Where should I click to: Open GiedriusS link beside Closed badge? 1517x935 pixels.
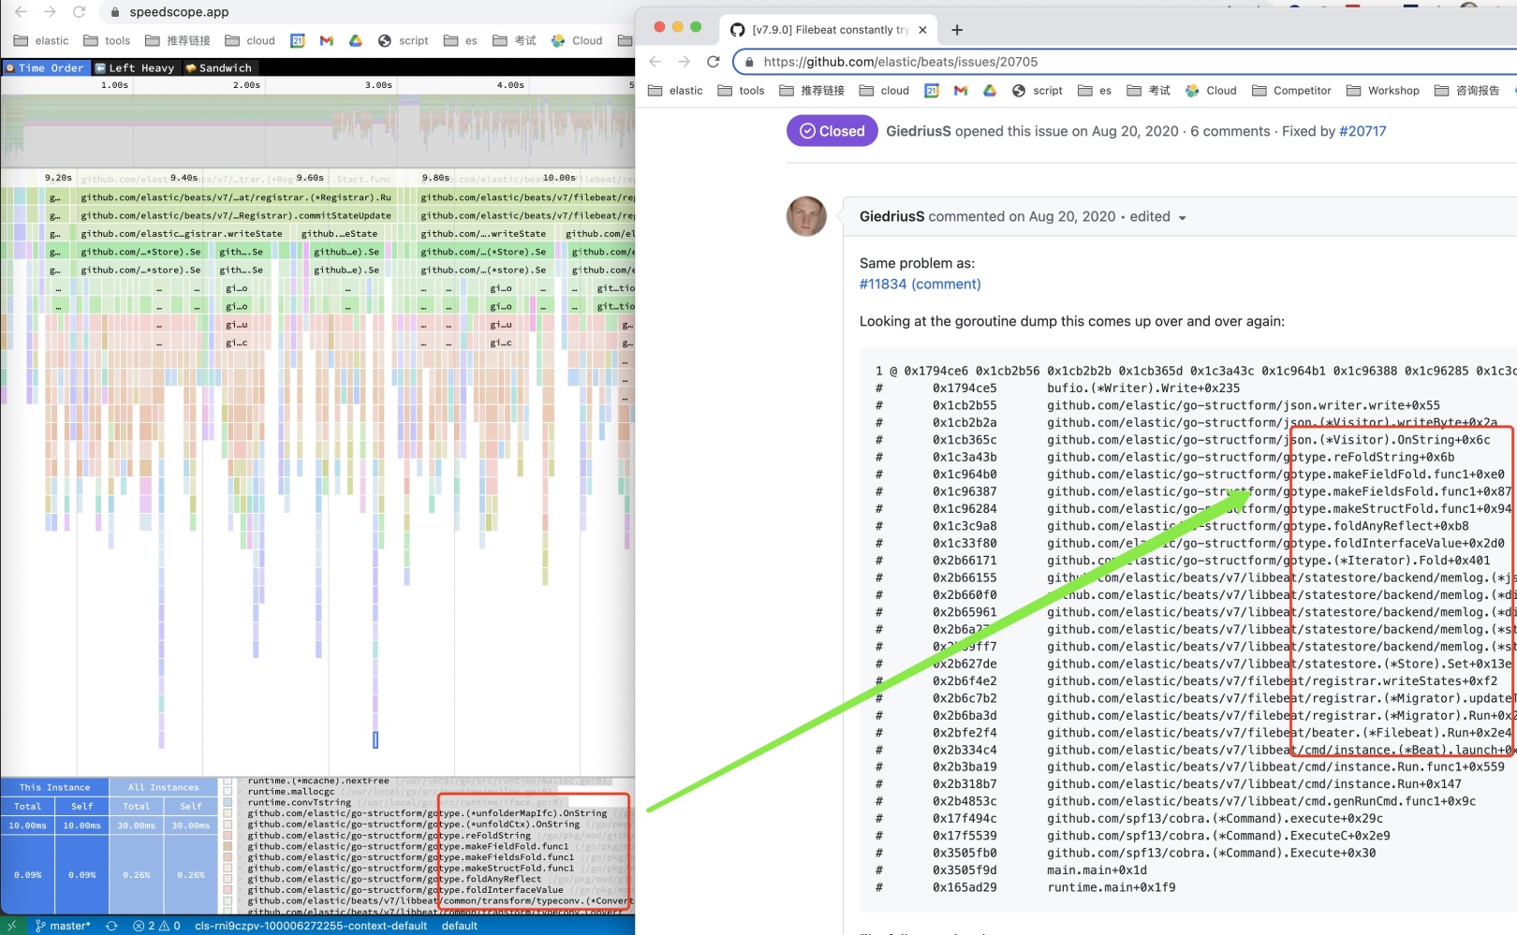(x=919, y=131)
